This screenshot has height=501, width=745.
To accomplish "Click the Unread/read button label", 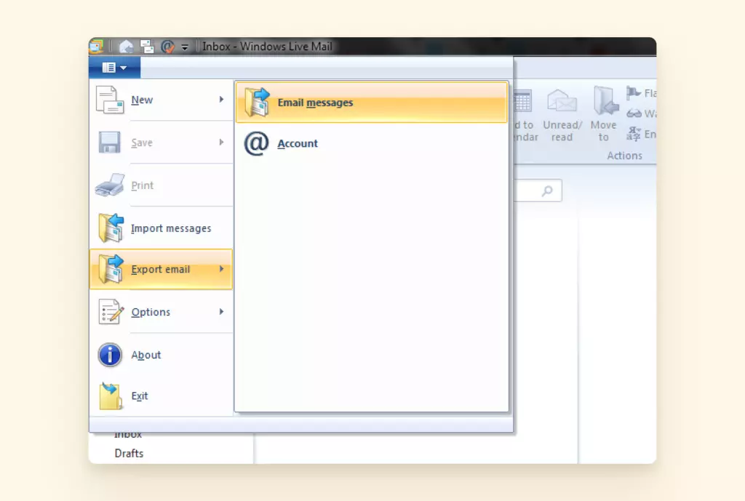I will click(562, 131).
